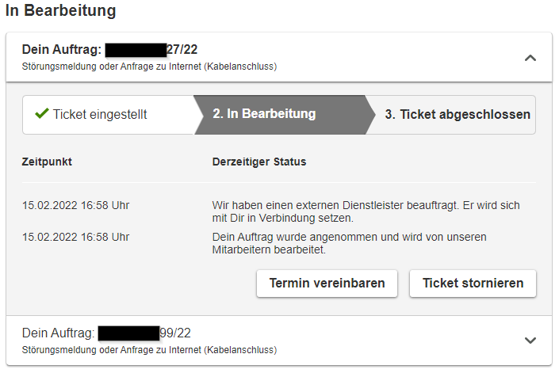
Task: Click the "Zeitpunkt" column header
Action: click(x=47, y=162)
